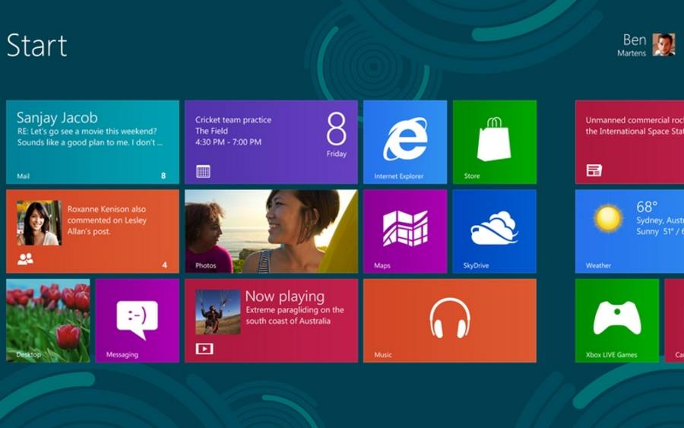Open the Internet Explorer tile
Image resolution: width=684 pixels, height=428 pixels.
(x=405, y=142)
